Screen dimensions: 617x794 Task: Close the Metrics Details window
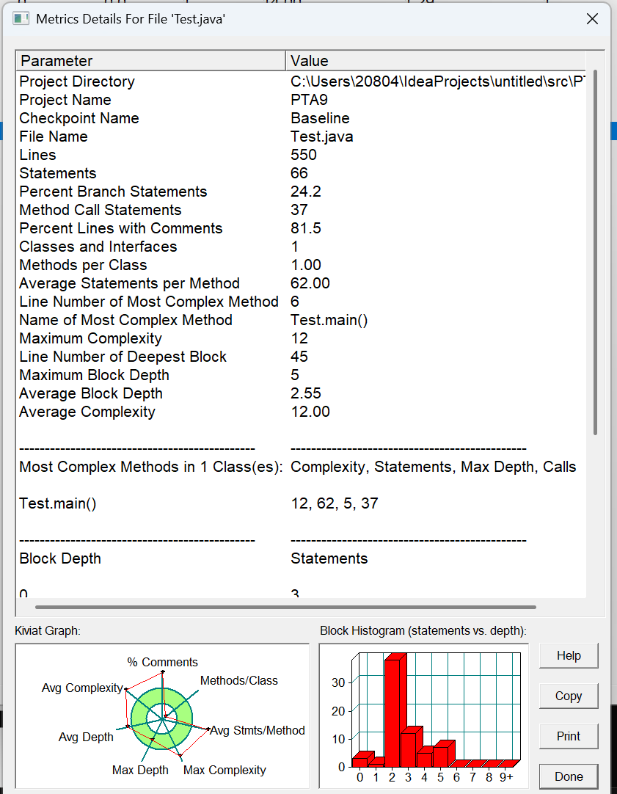point(592,19)
